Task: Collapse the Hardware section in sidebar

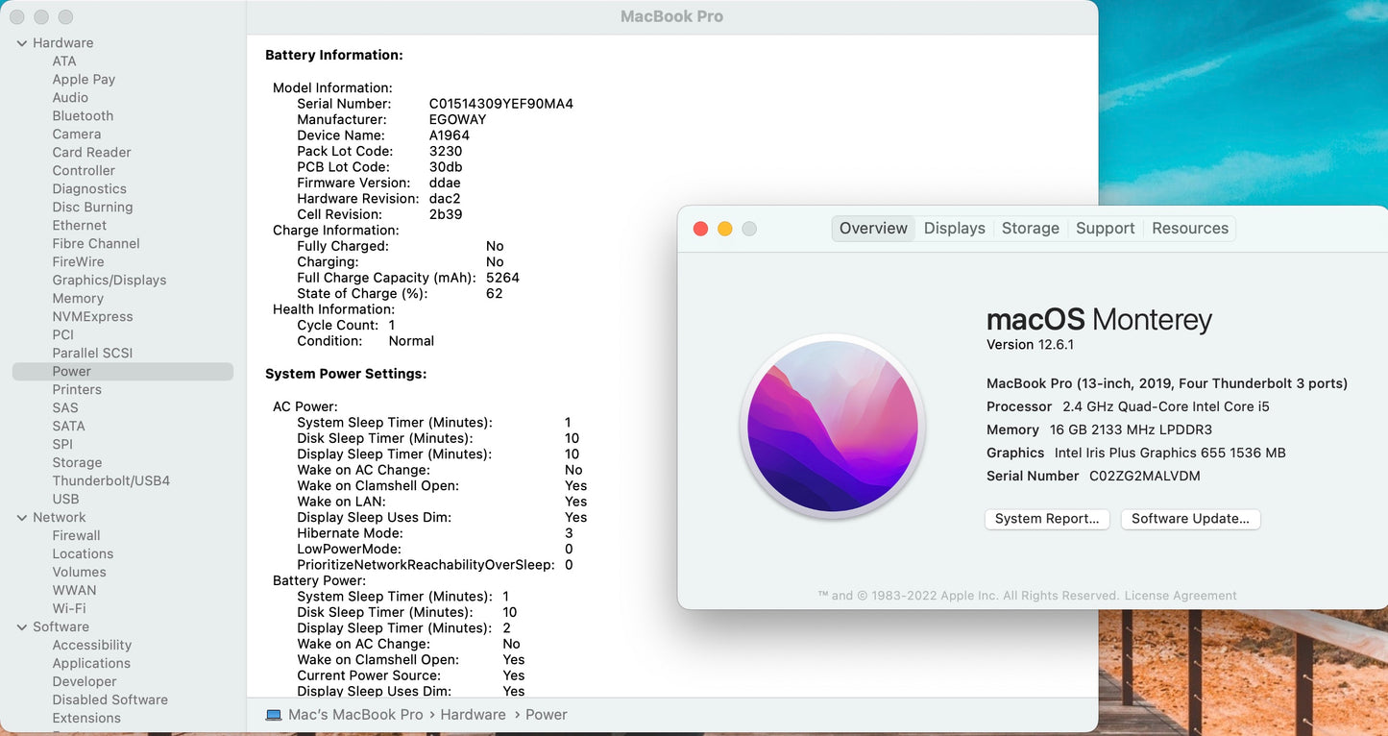Action: (21, 43)
